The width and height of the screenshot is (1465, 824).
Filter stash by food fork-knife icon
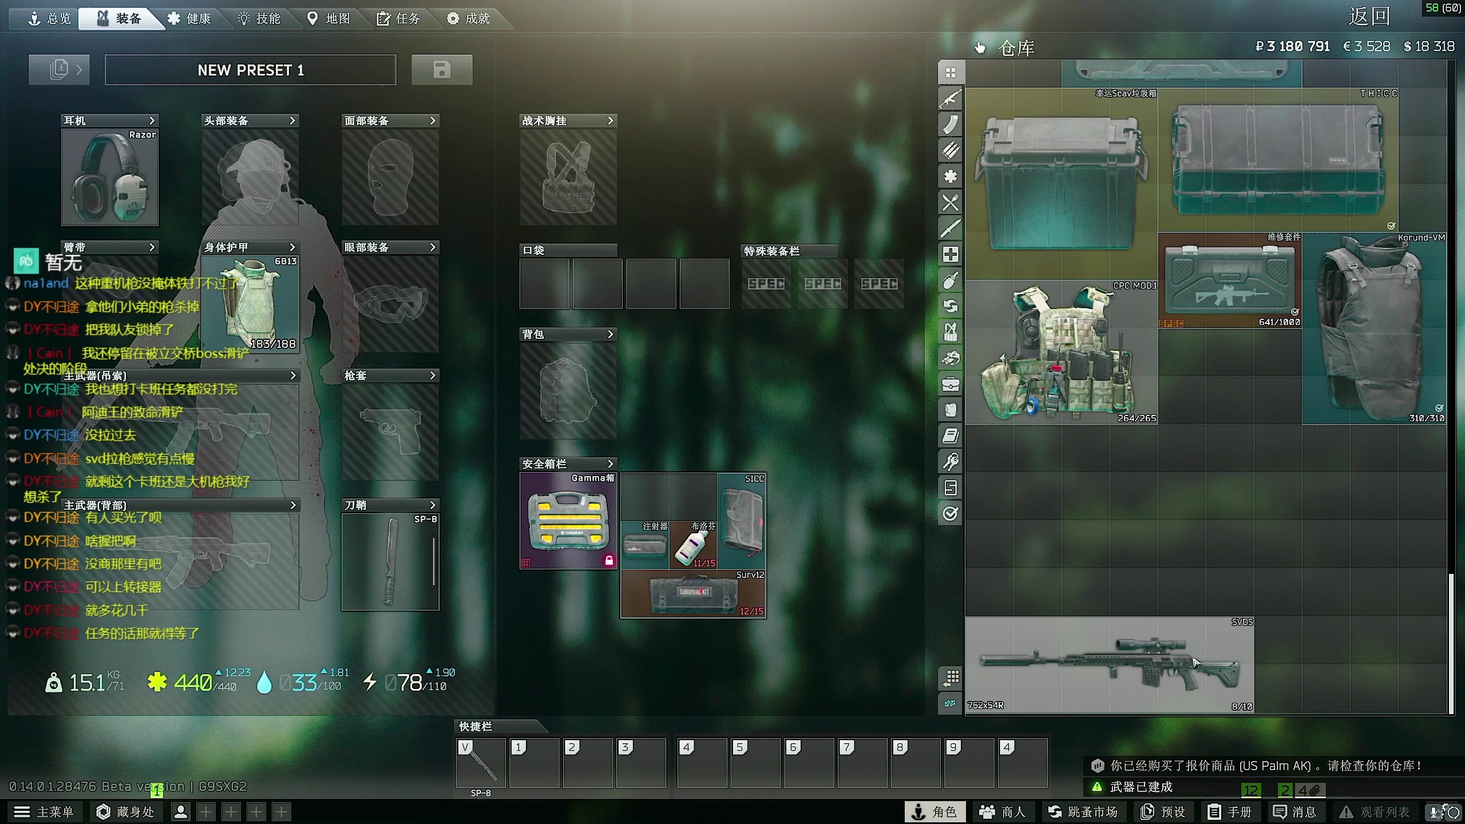[951, 202]
